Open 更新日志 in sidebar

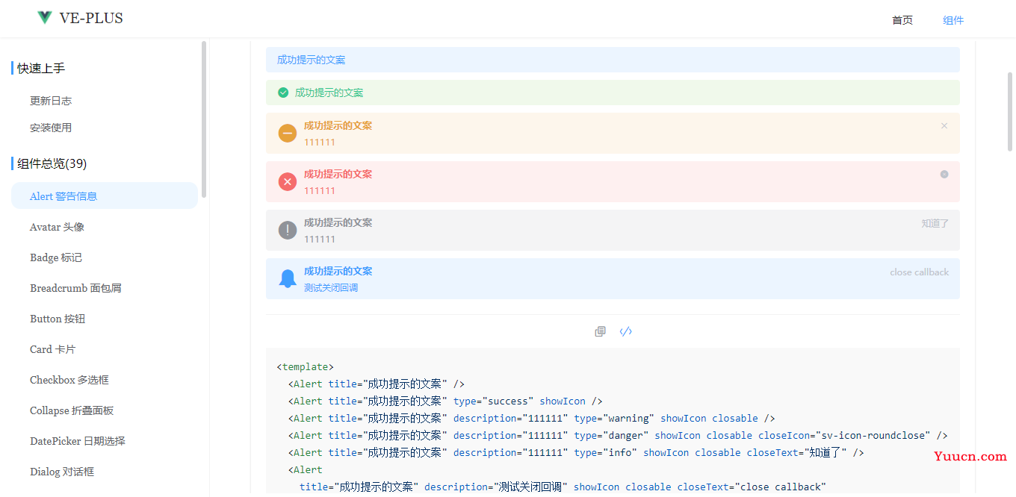[51, 101]
